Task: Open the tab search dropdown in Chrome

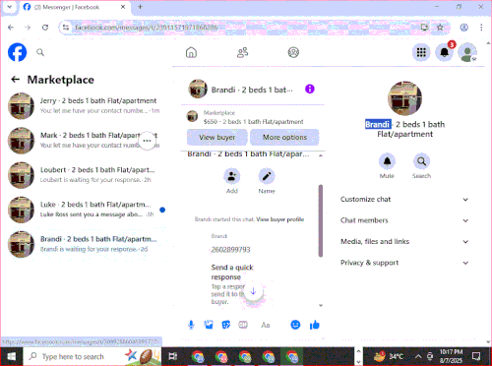Action: click(10, 7)
